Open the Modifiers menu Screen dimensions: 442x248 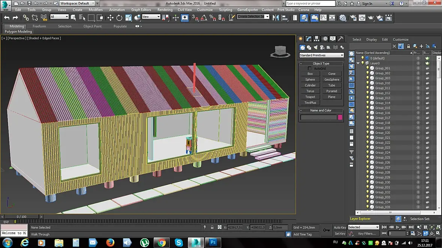(96, 10)
